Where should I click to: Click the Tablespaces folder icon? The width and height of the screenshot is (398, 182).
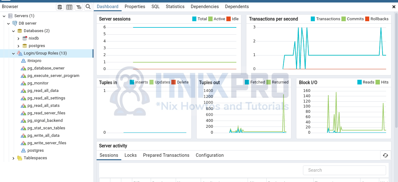[20, 158]
